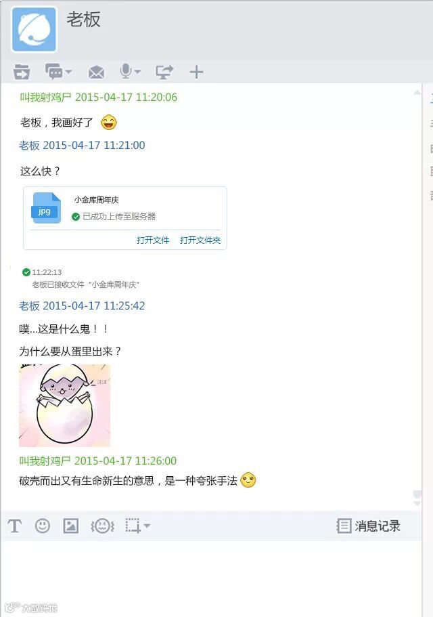This screenshot has height=617, width=433.
Task: Click the egg cartoon image thumbnail
Action: click(64, 405)
